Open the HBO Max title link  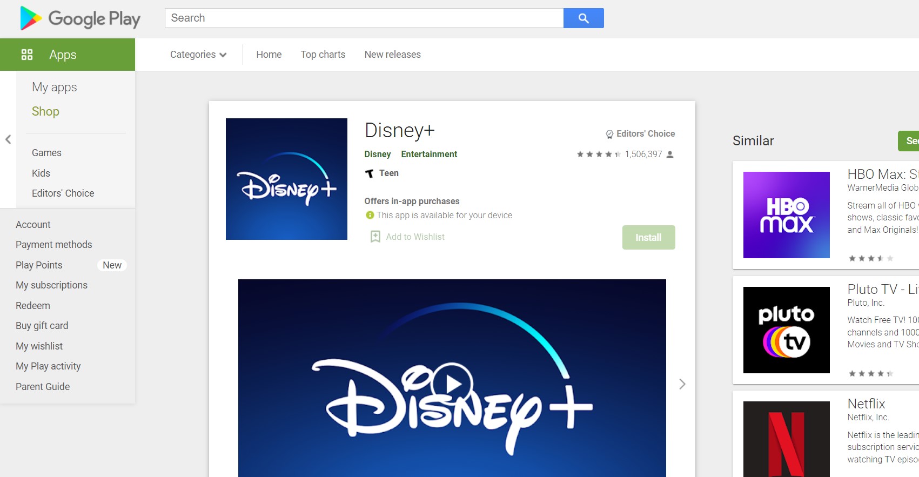883,174
